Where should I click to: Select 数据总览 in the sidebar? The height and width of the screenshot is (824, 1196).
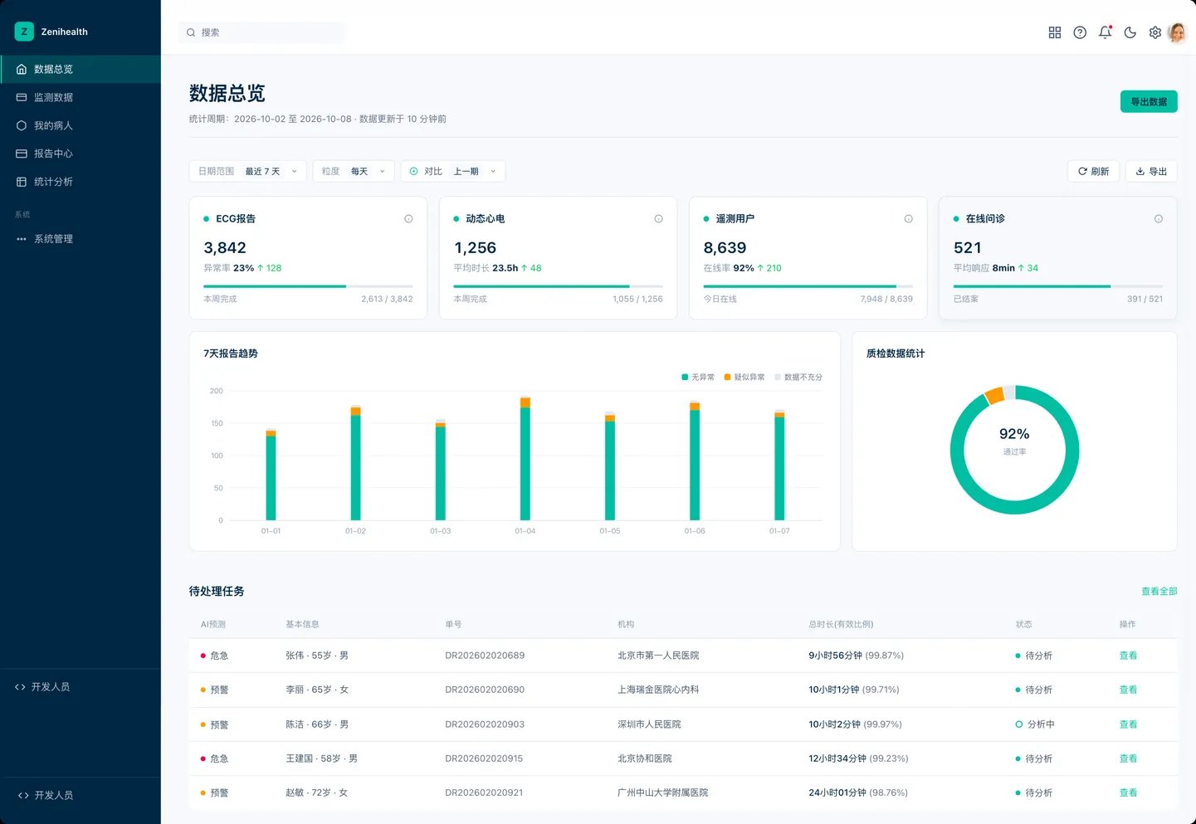[x=81, y=69]
